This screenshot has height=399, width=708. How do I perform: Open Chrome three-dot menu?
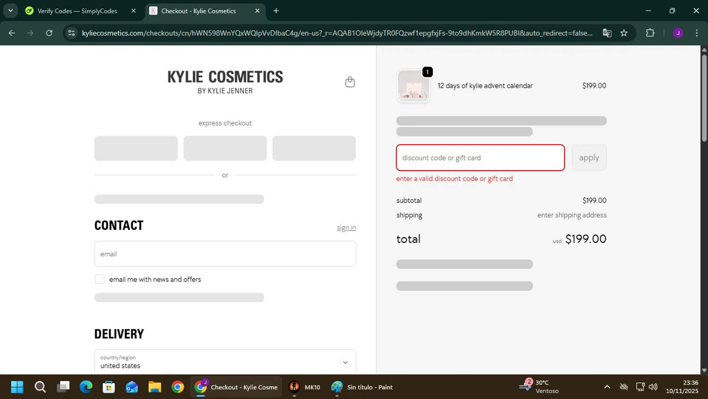click(697, 33)
